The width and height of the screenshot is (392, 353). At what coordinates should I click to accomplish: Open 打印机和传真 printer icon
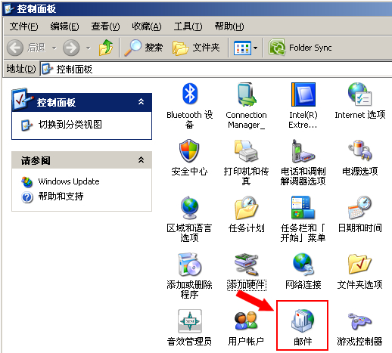pyautogui.click(x=246, y=150)
